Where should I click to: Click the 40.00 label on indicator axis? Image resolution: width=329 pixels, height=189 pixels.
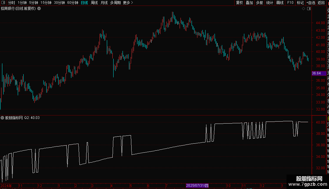point(320,122)
